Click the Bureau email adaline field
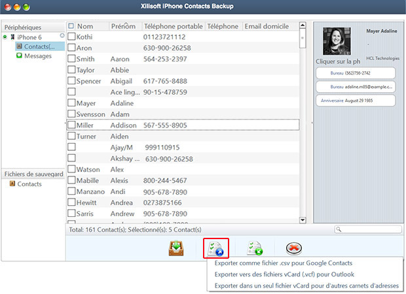The image size is (406, 294). click(x=356, y=87)
